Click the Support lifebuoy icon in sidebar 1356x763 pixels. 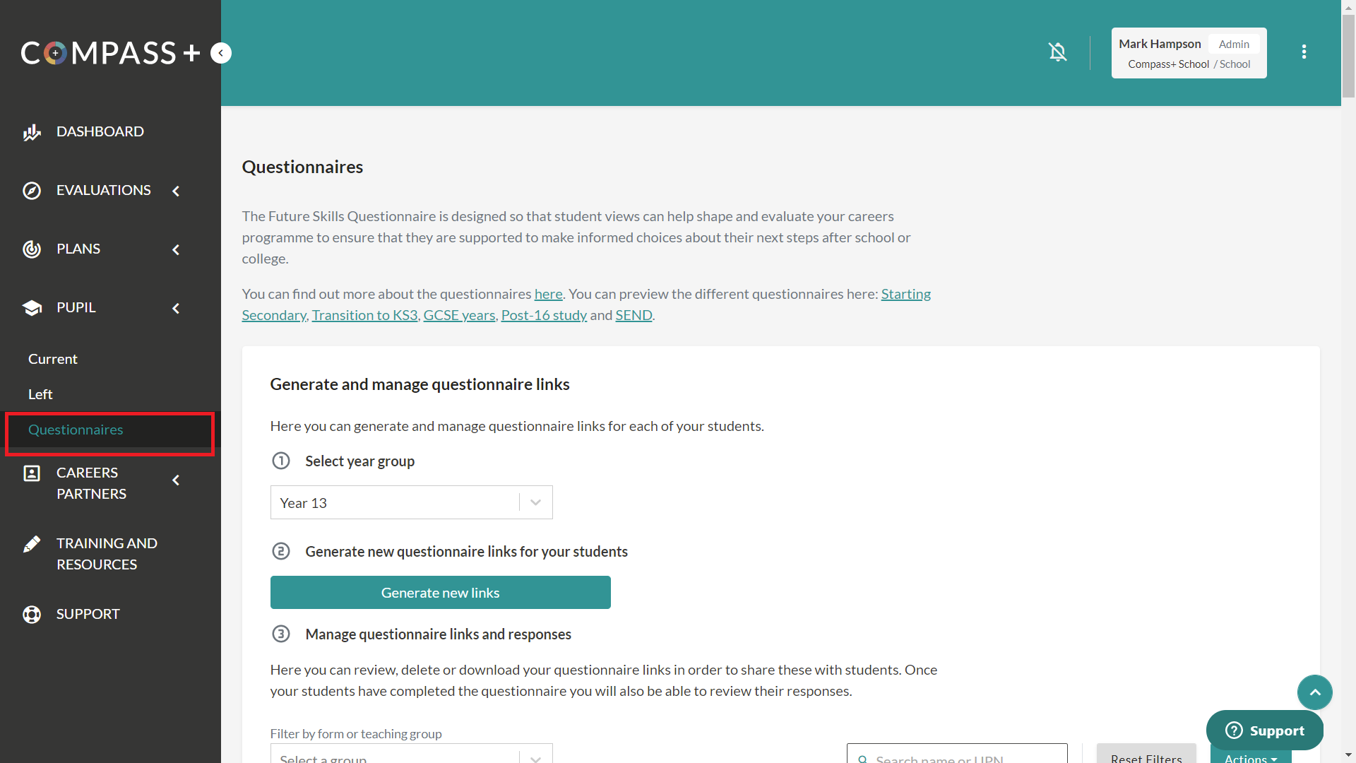[32, 615]
